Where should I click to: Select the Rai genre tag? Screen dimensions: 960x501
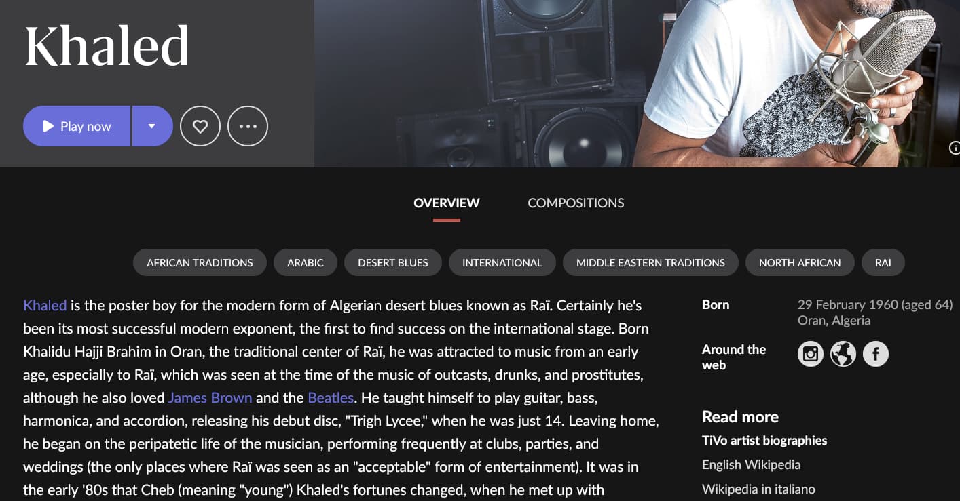point(883,262)
